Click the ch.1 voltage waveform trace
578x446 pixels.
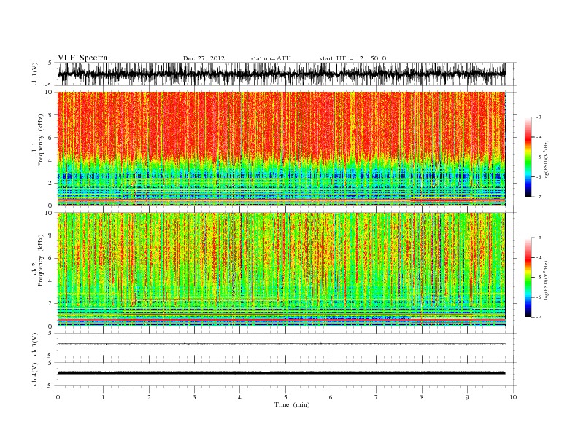coord(281,74)
